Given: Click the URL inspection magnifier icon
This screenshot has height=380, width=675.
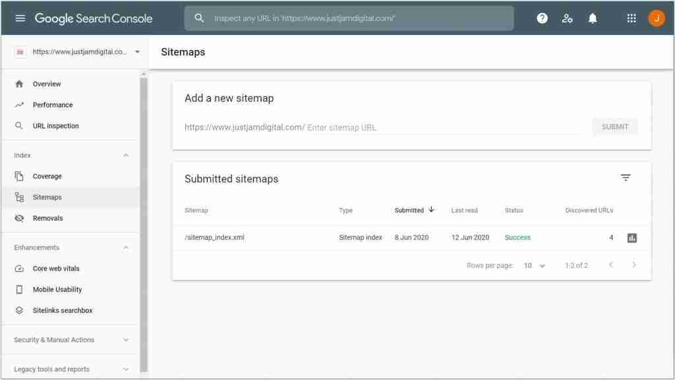Looking at the screenshot, I should point(19,126).
